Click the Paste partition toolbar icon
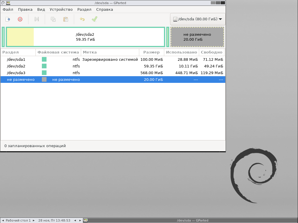Viewport: 298px width, 223px height. (x=66, y=19)
